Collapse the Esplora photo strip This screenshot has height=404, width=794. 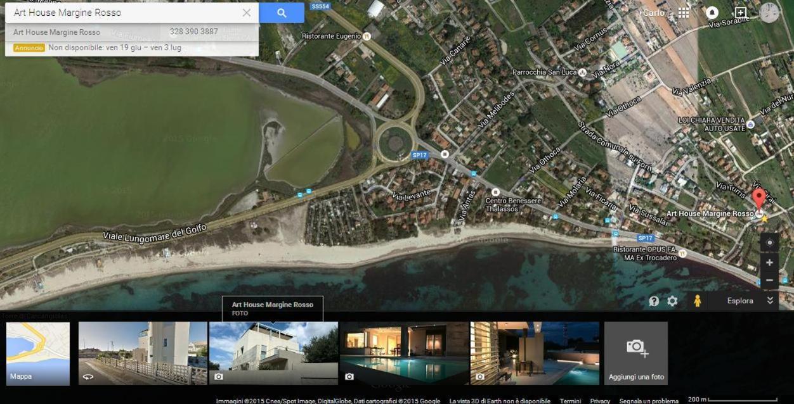pos(771,301)
